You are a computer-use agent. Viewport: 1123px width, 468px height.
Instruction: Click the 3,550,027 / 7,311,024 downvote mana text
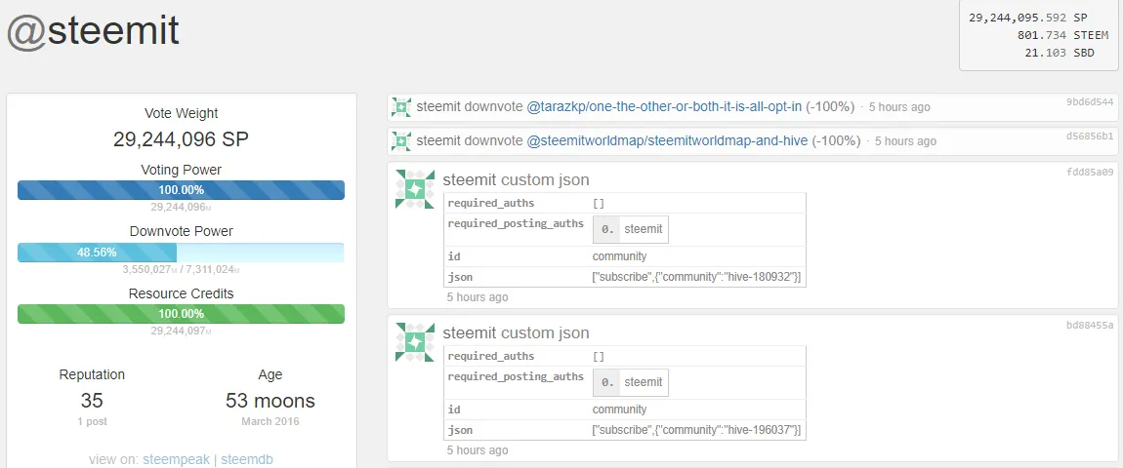(x=182, y=269)
